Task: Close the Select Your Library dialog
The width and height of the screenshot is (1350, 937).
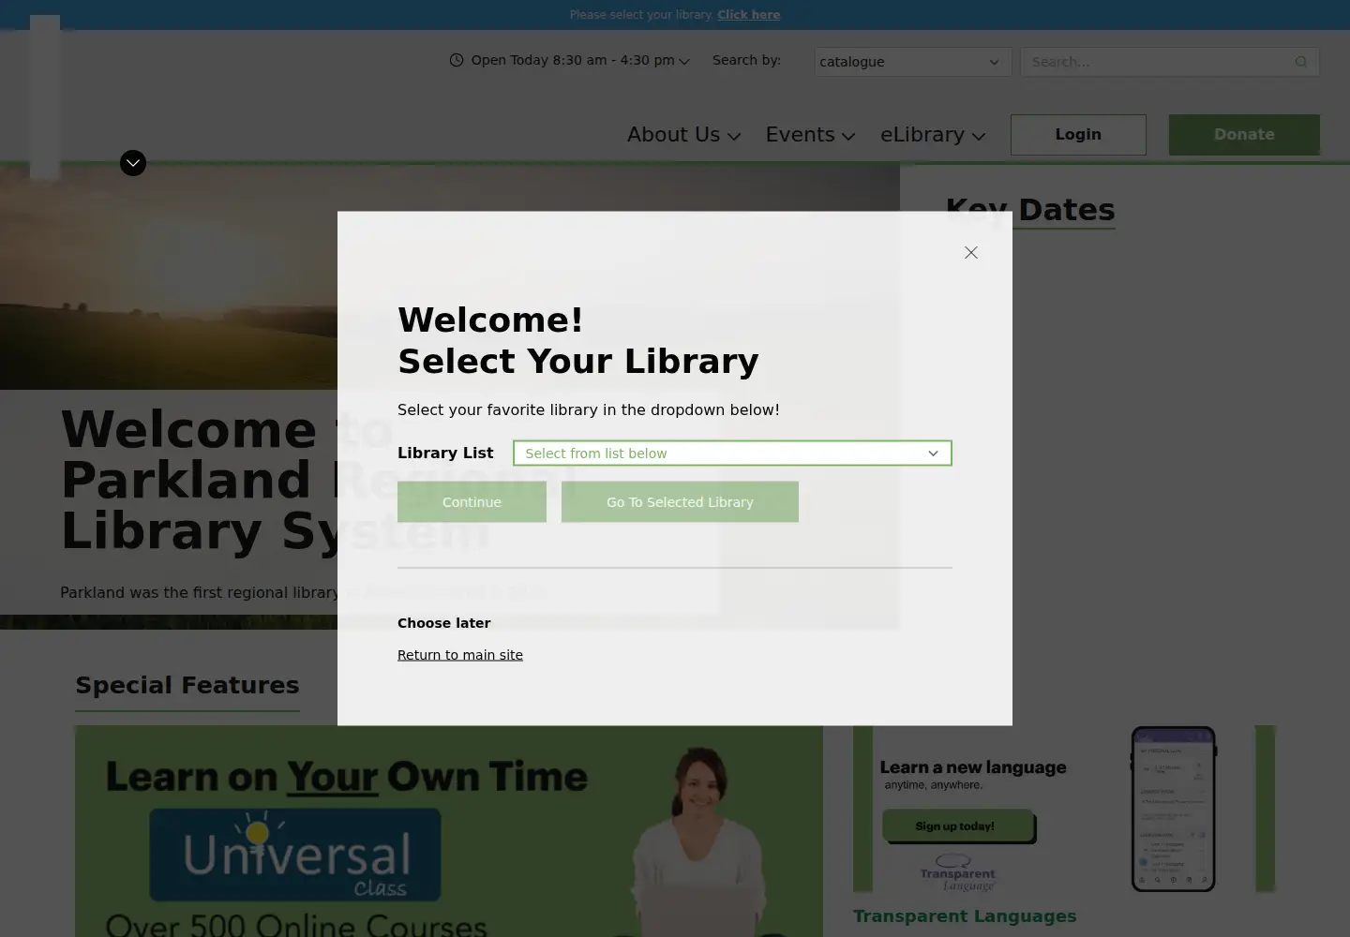Action: tap(971, 253)
